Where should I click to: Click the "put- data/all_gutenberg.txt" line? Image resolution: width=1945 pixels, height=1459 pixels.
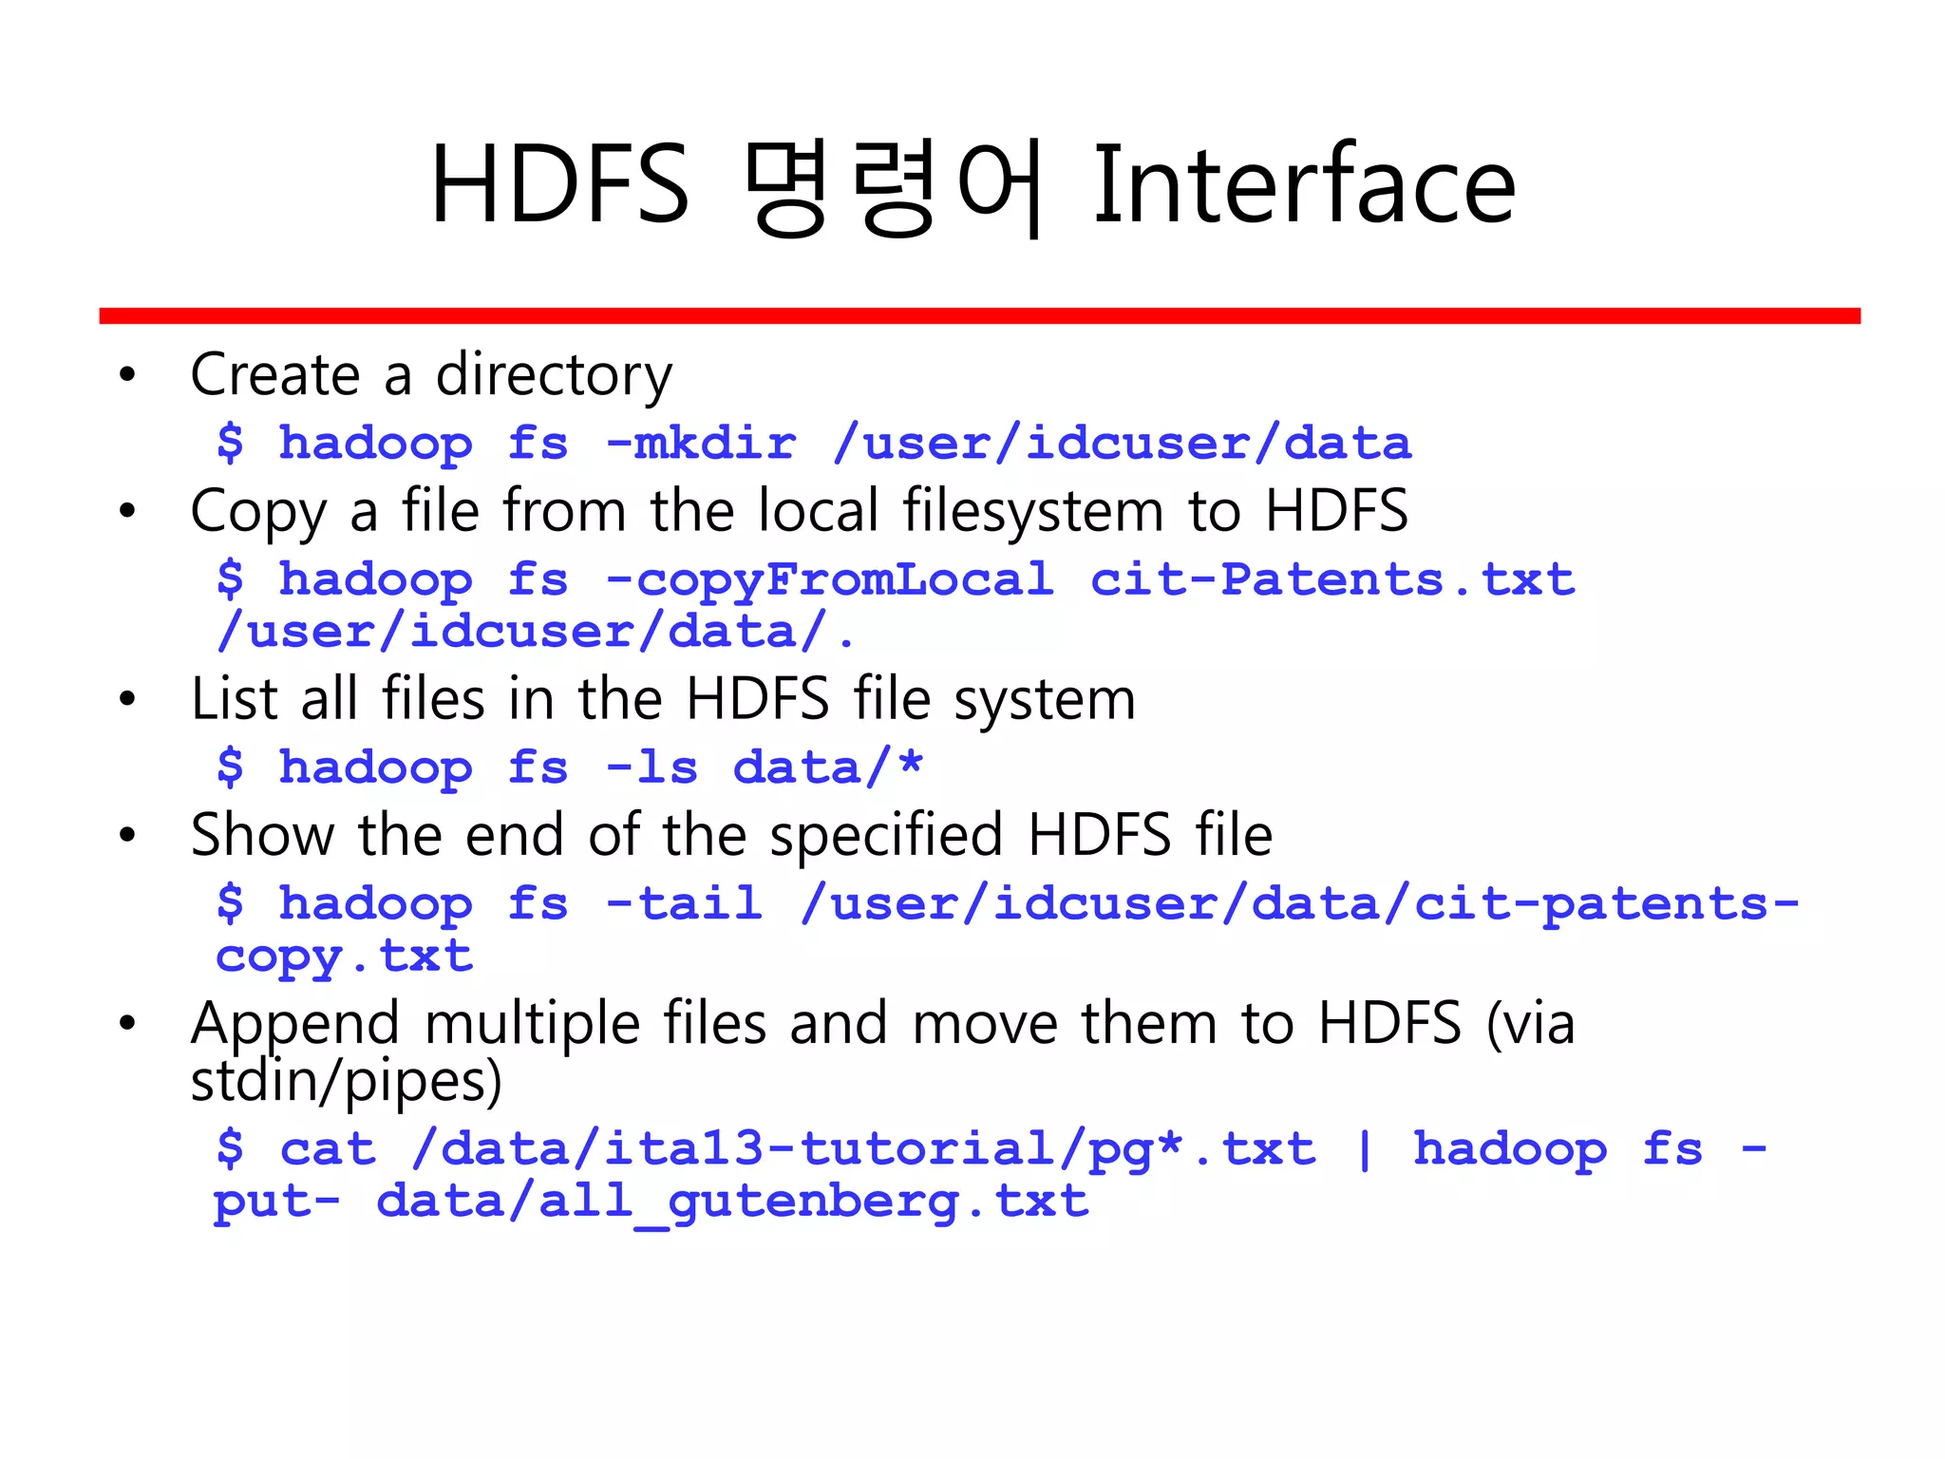(x=651, y=1203)
